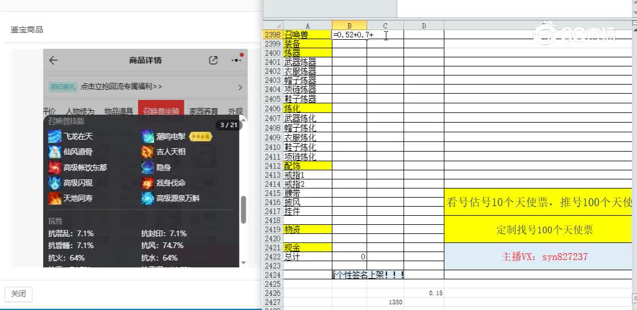This screenshot has width=637, height=310.
Task: Click the 装备 cell in column A
Action: point(308,44)
